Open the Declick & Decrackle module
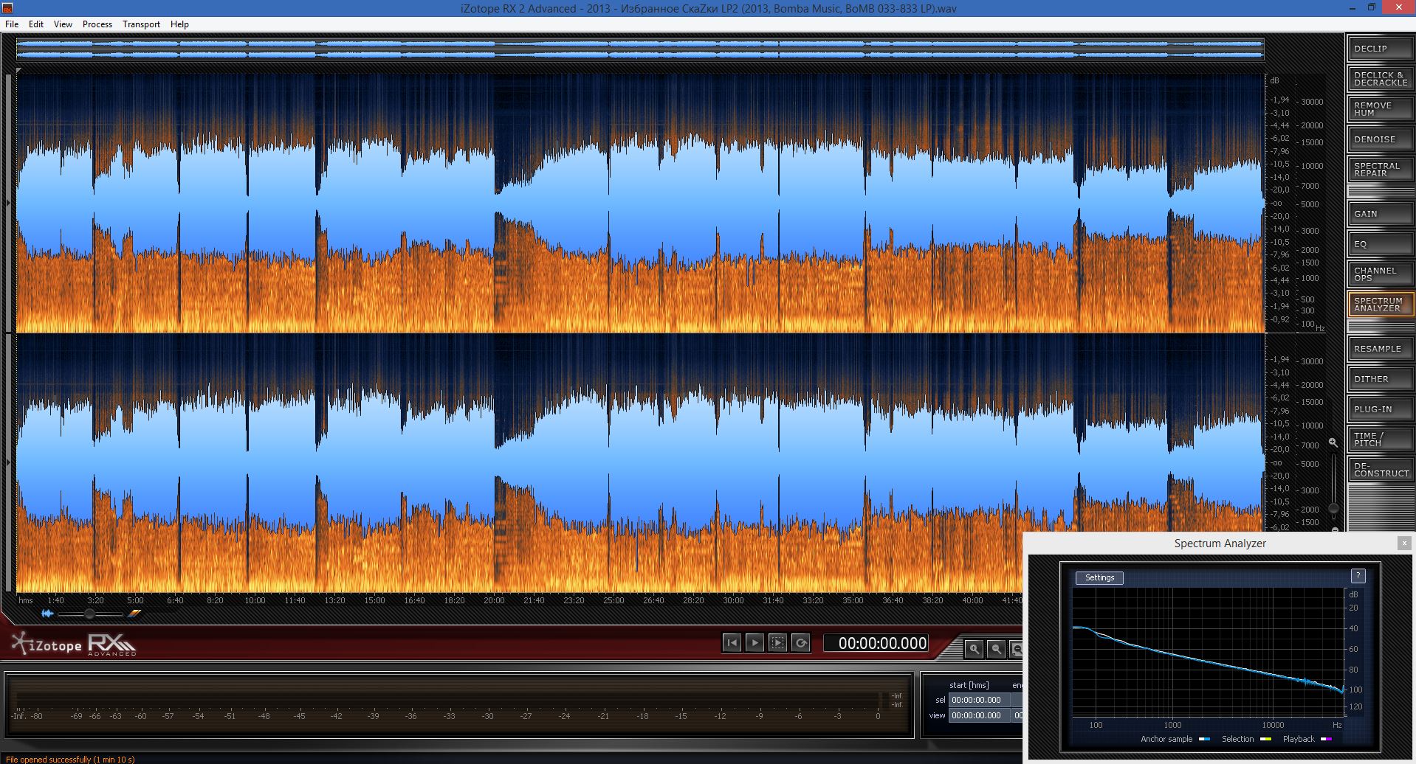Screen dimensions: 1416x764 [1380, 79]
